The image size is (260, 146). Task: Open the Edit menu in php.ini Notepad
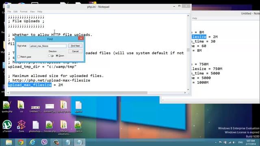click(15, 12)
